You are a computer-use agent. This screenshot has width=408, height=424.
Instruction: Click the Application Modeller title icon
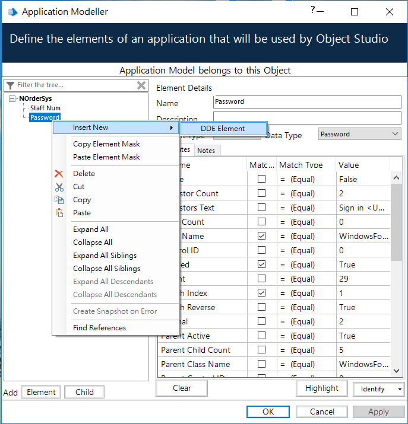[x=12, y=12]
